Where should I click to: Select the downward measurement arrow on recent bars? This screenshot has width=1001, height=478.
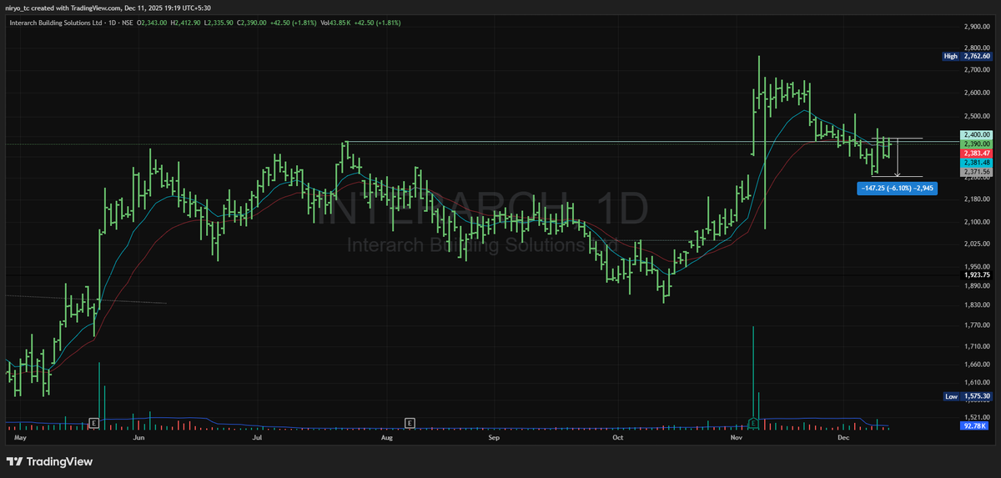pyautogui.click(x=897, y=157)
